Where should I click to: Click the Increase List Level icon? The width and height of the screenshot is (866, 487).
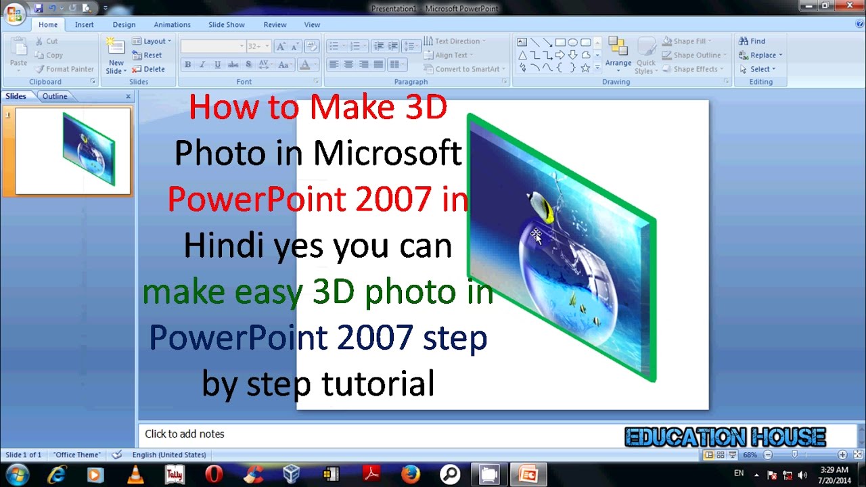pos(393,46)
